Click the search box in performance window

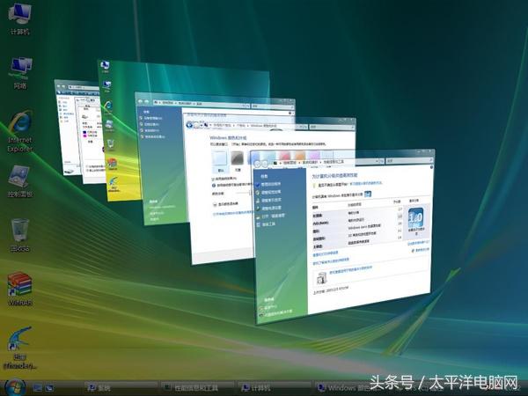tap(408, 161)
